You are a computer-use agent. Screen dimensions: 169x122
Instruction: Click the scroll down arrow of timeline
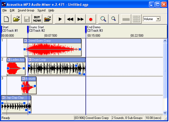[x=165, y=113]
